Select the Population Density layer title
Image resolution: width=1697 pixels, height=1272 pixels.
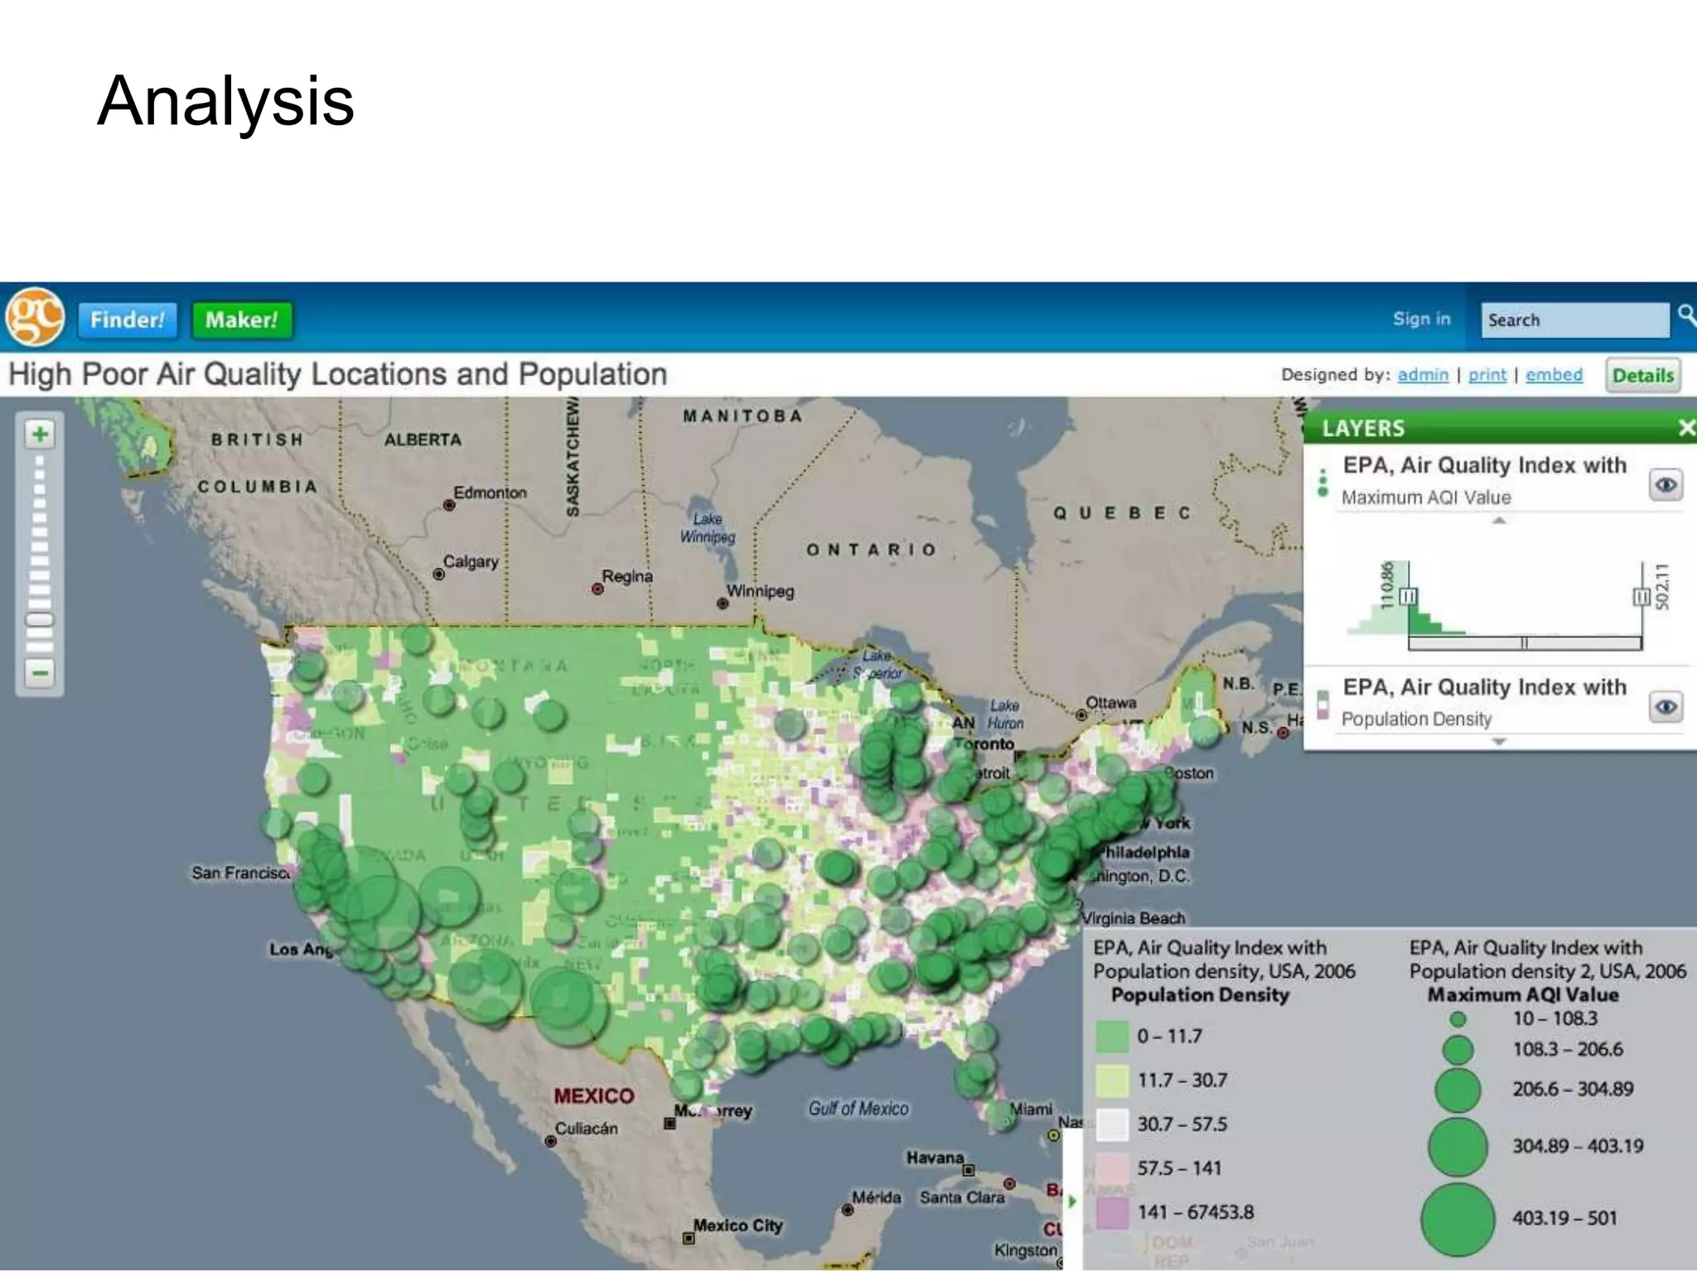tap(1485, 687)
